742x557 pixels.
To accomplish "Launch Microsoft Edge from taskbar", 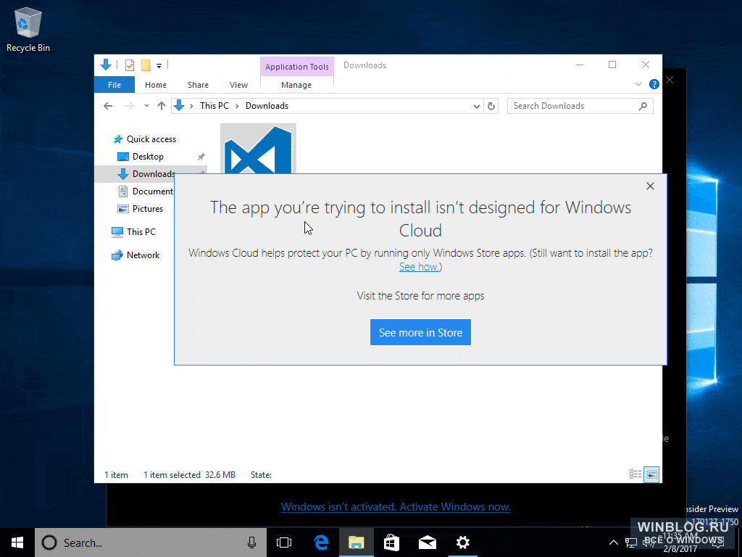I will [321, 542].
